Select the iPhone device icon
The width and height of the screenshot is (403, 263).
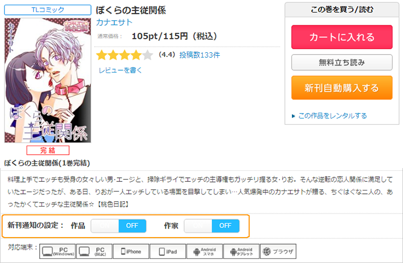(x=131, y=251)
